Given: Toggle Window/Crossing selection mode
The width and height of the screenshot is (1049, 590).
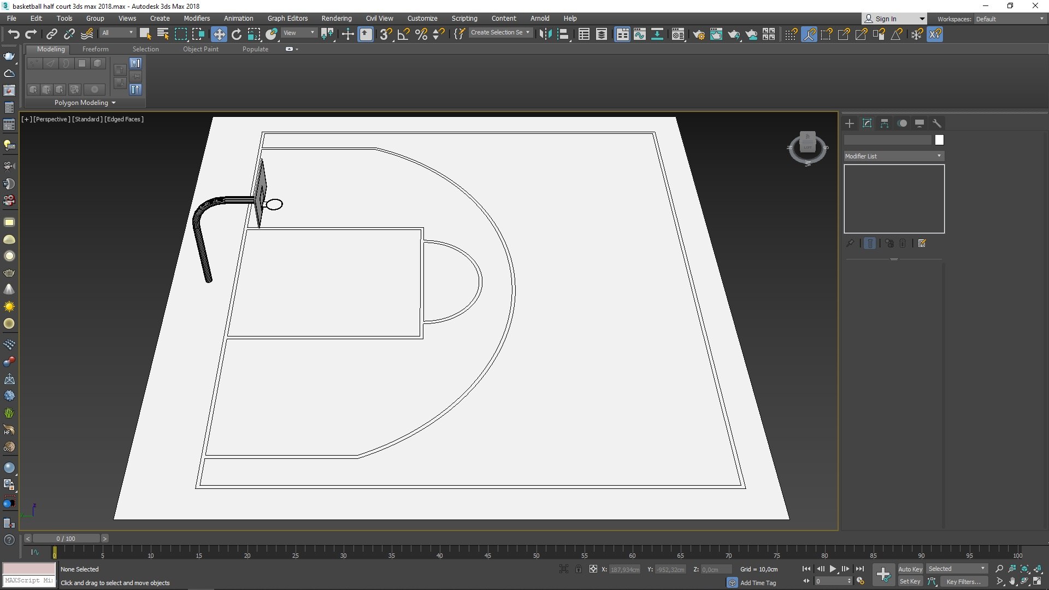Looking at the screenshot, I should [x=198, y=34].
